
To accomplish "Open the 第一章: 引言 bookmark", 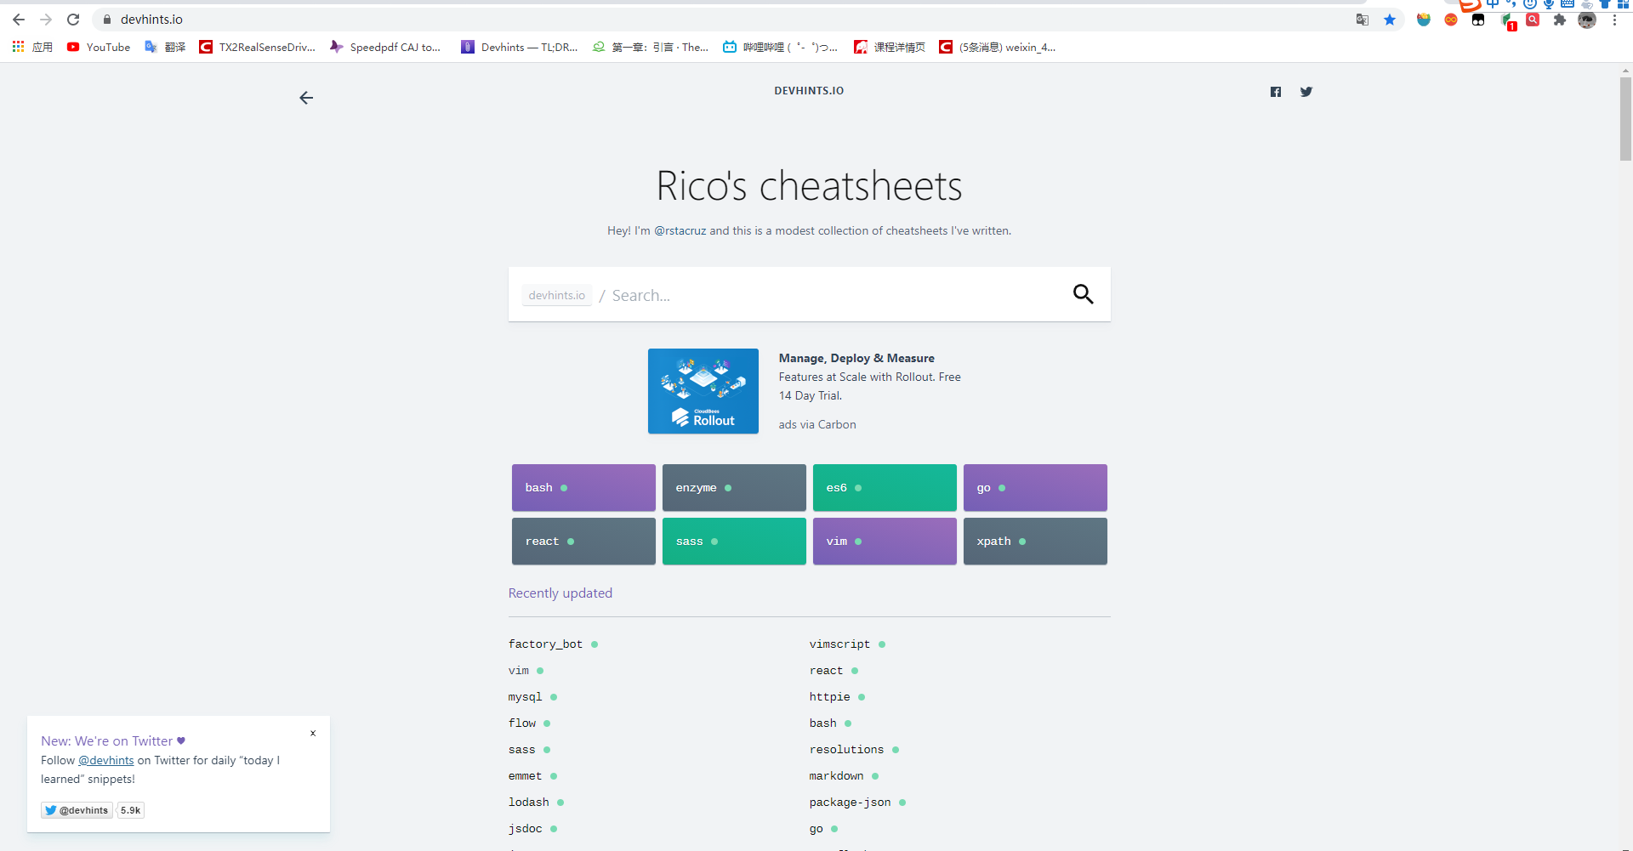I will (x=650, y=47).
